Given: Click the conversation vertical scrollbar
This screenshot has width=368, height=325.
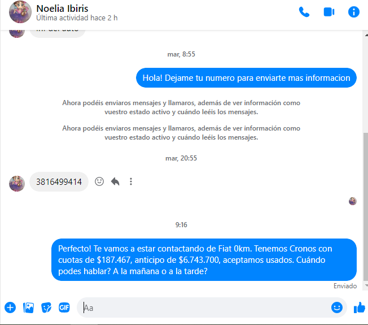Looking at the screenshot, I should 365,203.
